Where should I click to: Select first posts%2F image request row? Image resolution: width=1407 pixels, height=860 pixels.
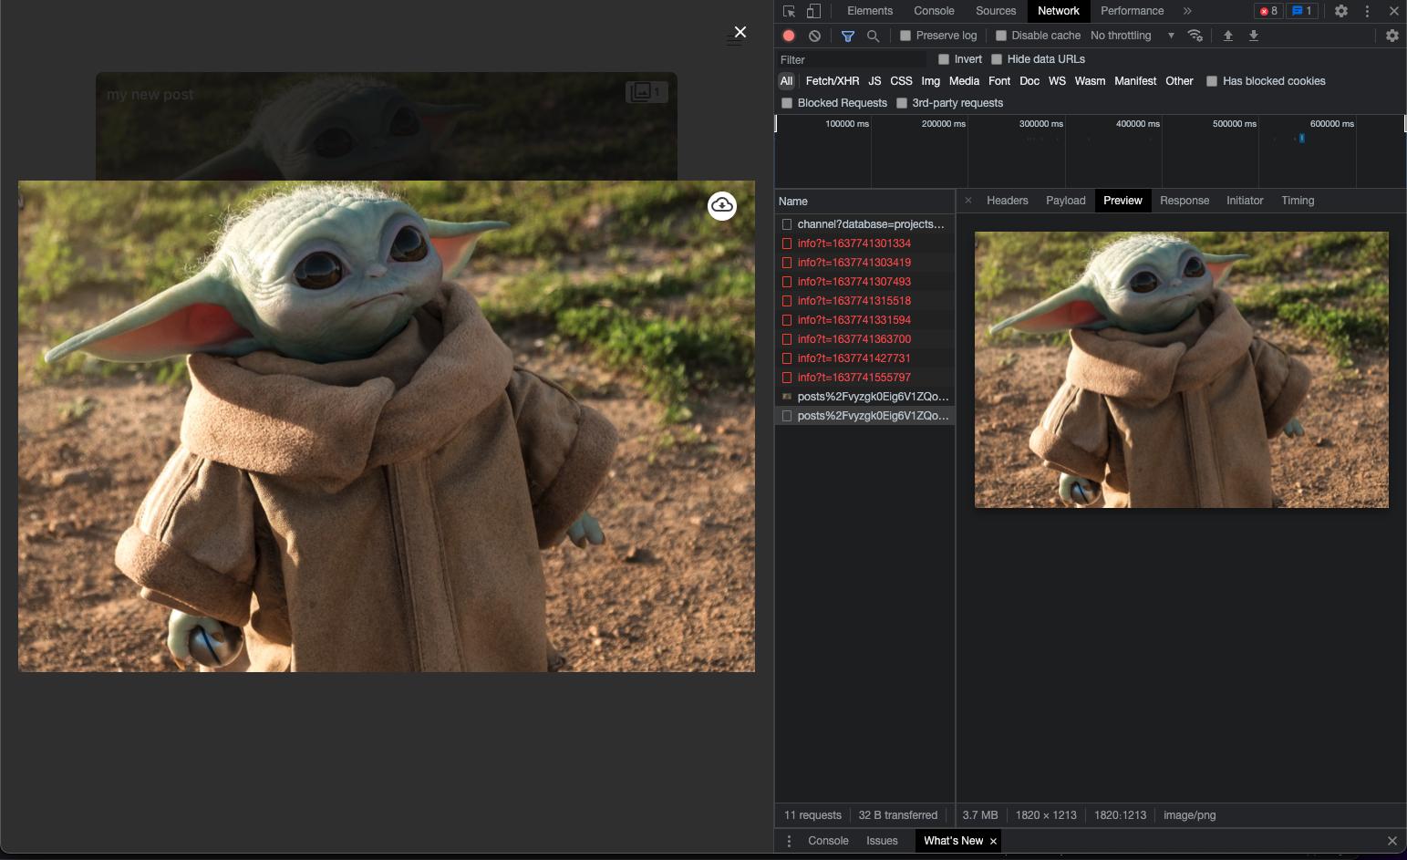click(x=864, y=397)
